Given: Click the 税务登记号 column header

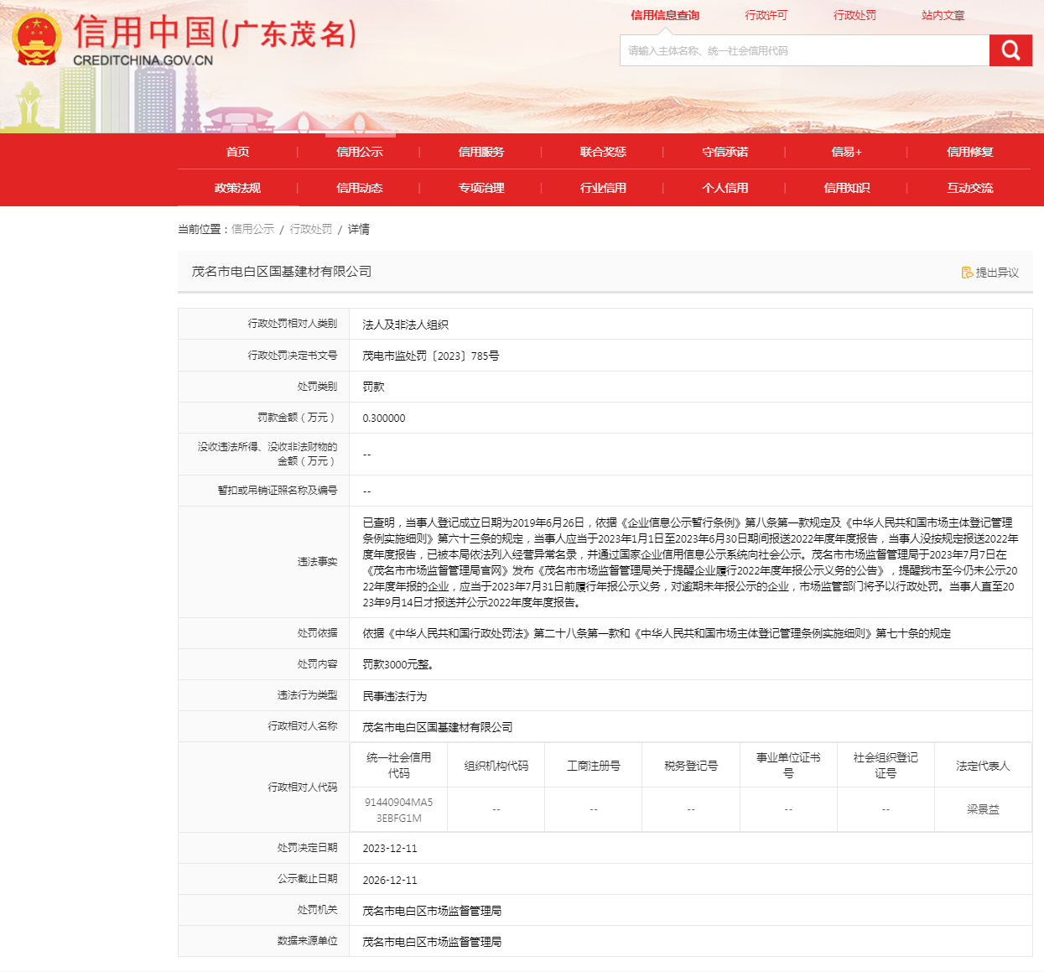Looking at the screenshot, I should click(x=691, y=766).
